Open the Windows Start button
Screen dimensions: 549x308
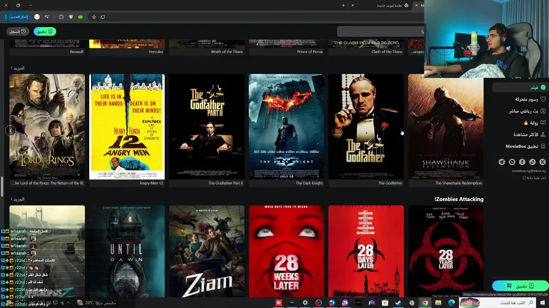(543, 303)
